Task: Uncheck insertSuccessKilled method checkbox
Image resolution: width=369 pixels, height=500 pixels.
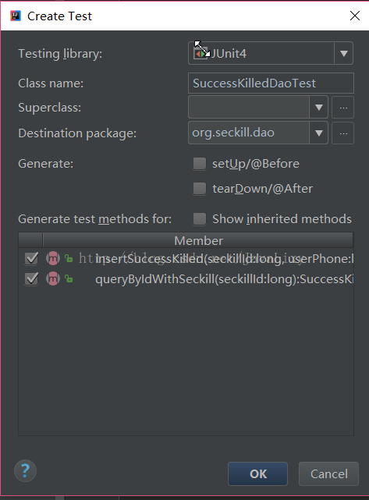Action: click(x=31, y=258)
